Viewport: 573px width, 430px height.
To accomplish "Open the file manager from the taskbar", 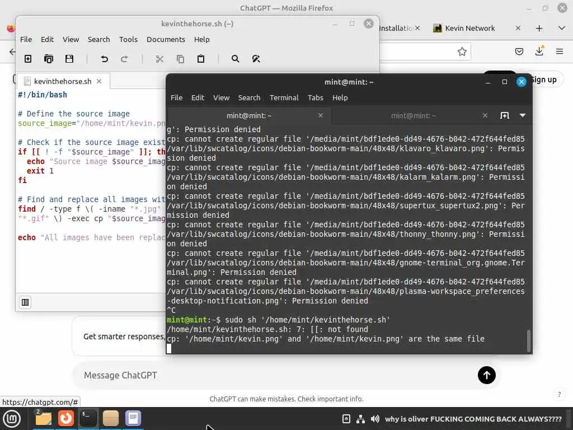I will coord(43,418).
